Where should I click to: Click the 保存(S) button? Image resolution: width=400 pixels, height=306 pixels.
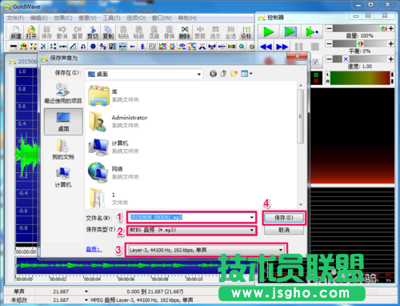(x=284, y=218)
